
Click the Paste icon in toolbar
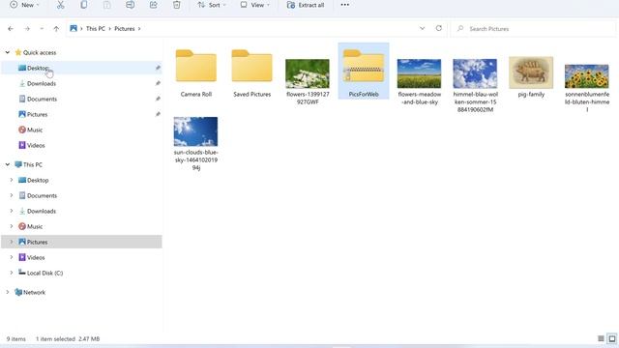pyautogui.click(x=107, y=5)
